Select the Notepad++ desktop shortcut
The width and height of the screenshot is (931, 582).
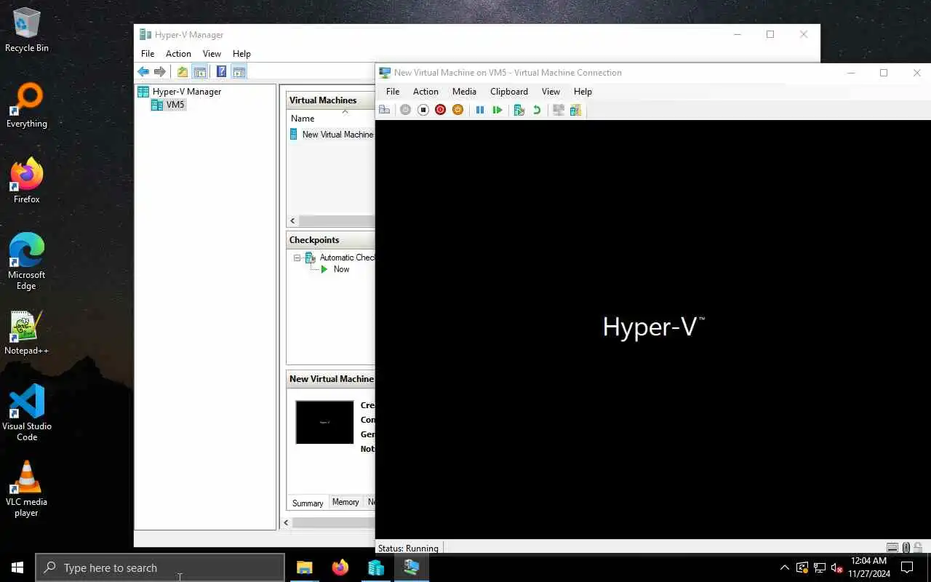(x=27, y=333)
